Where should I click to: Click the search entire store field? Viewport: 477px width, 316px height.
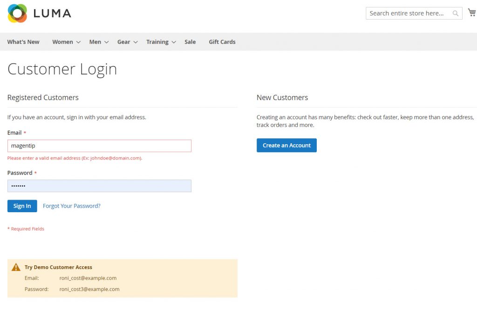pos(410,13)
